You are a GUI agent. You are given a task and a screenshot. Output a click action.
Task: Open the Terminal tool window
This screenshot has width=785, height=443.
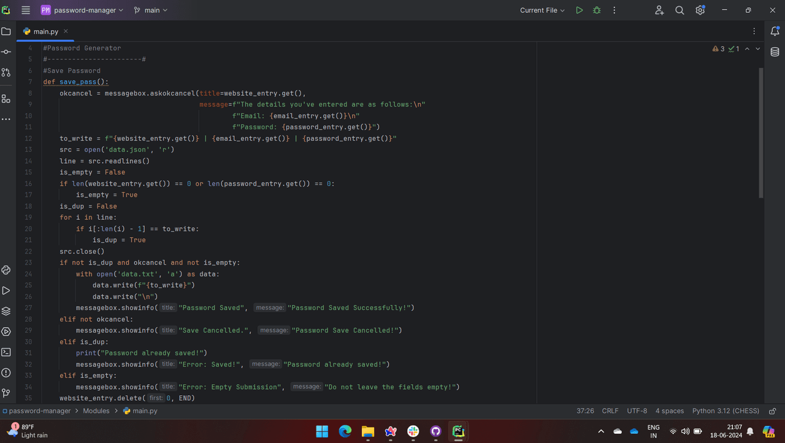coord(6,352)
